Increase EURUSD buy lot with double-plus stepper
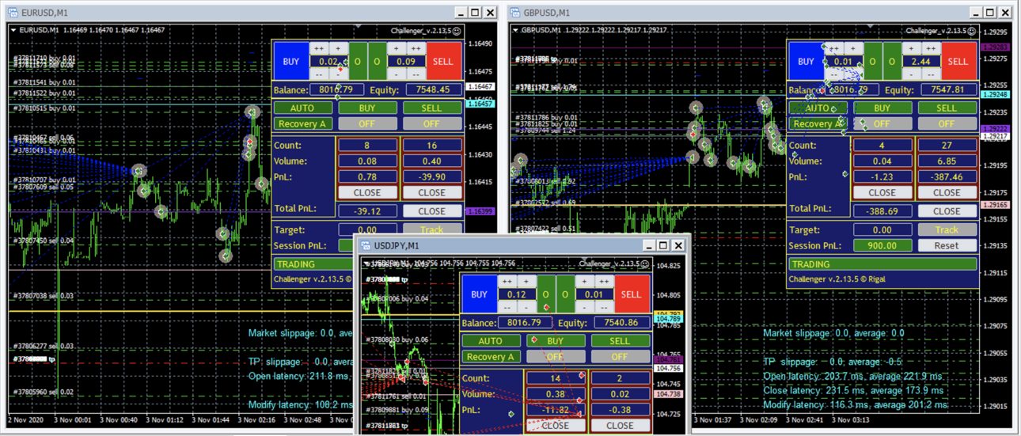This screenshot has height=436, width=1021. [319, 48]
